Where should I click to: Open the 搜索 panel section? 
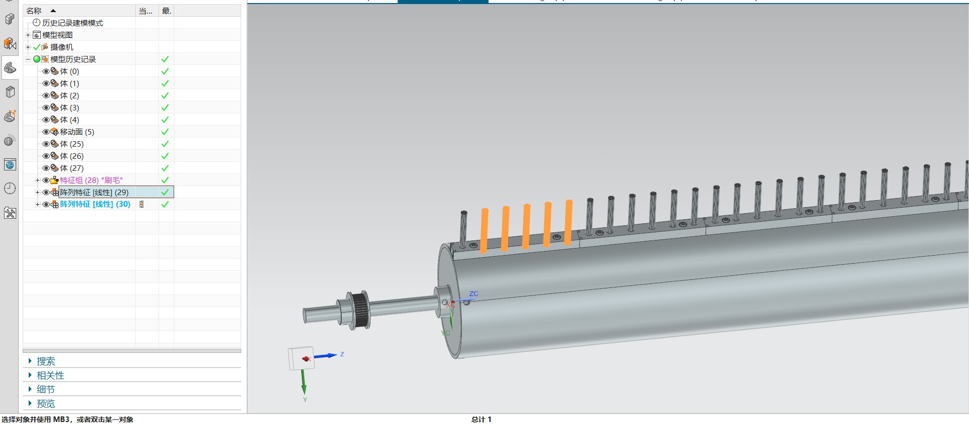coord(45,361)
